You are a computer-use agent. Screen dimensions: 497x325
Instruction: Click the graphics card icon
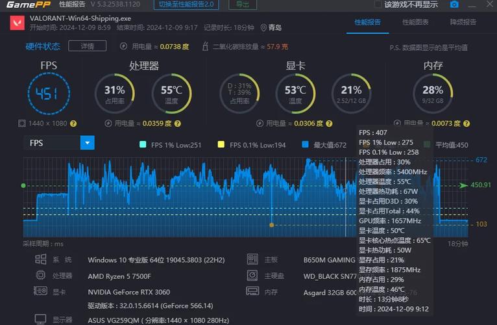[x=41, y=291]
